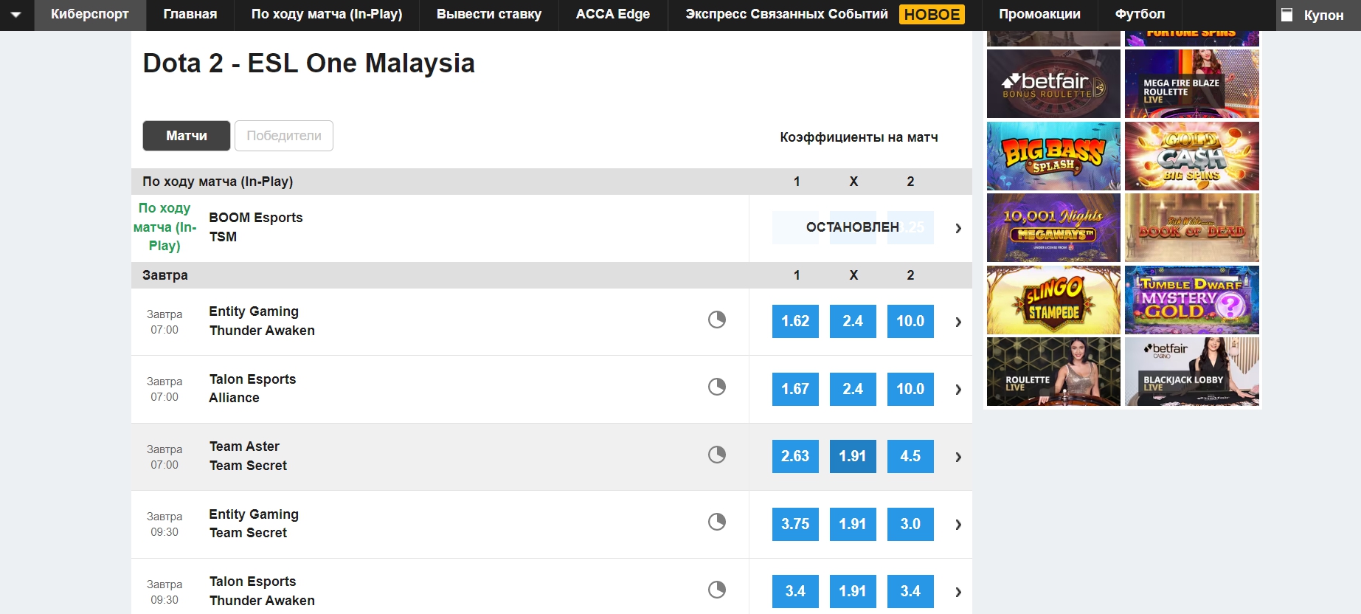This screenshot has height=614, width=1361.
Task: Open the Big Bass Splash game thumbnail
Action: [1053, 156]
